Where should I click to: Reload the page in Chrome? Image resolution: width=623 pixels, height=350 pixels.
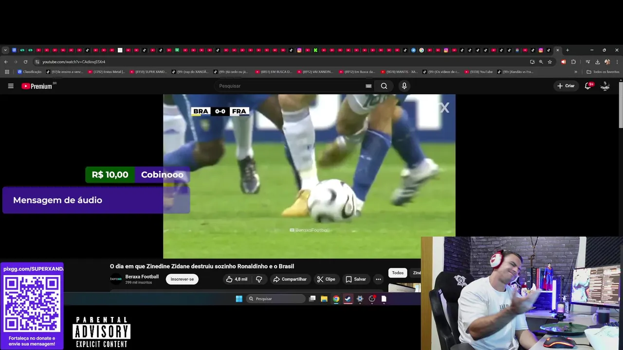[x=25, y=62]
